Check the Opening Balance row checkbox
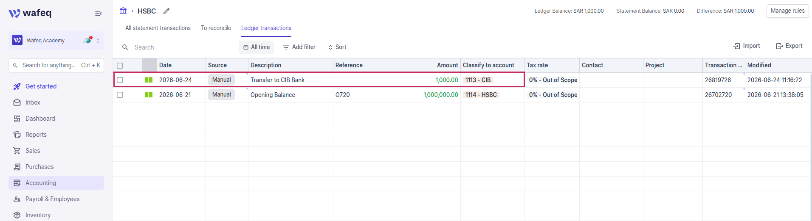The image size is (812, 221). pos(120,95)
